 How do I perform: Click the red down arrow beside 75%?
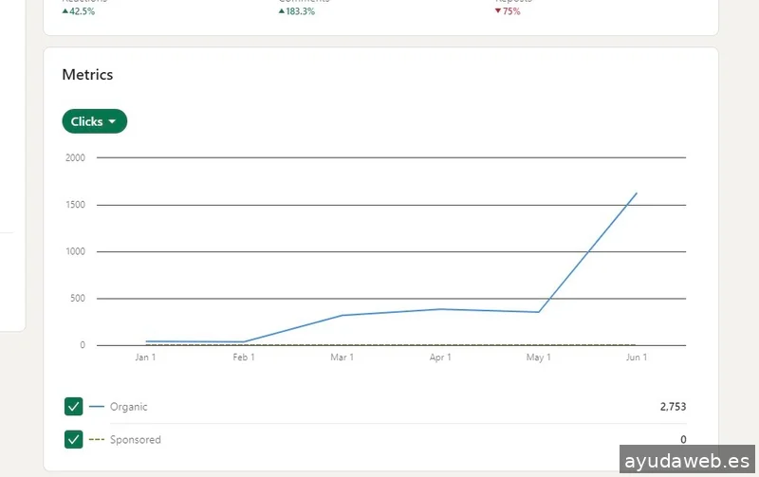pos(498,11)
